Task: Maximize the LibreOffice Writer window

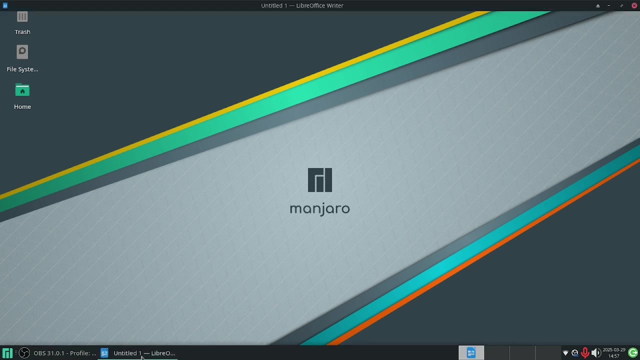Action: (x=621, y=5)
